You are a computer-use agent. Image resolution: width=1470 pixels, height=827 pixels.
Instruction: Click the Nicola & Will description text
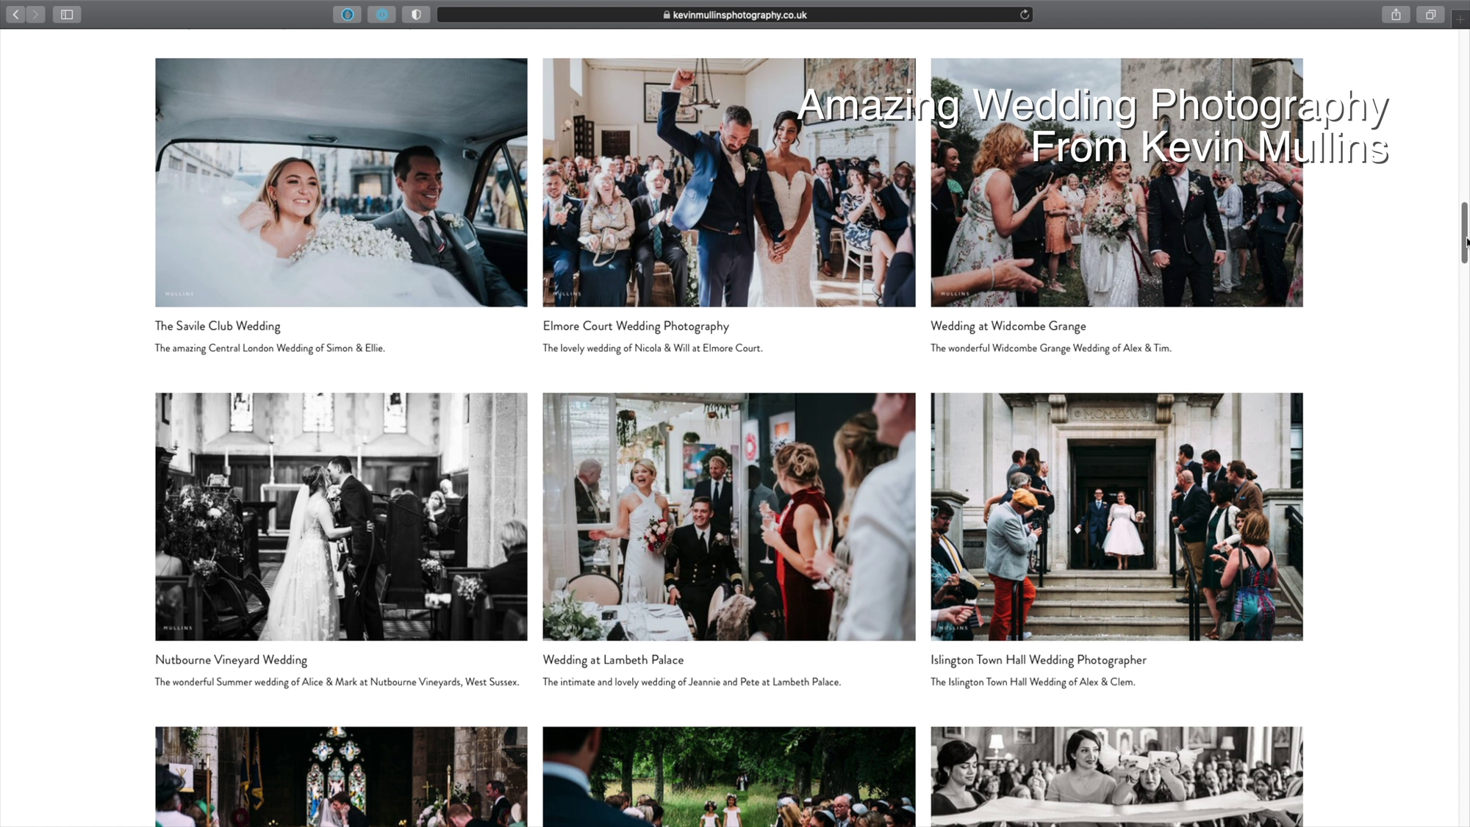point(653,348)
